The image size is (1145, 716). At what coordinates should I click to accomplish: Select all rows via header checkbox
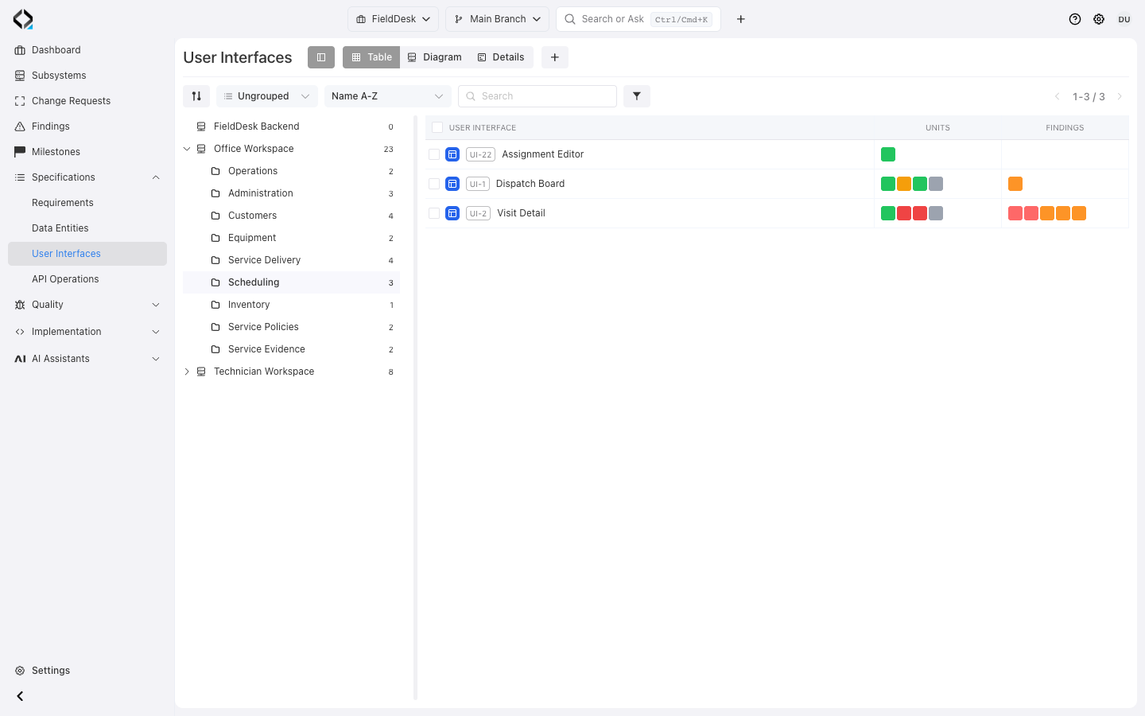tap(437, 127)
